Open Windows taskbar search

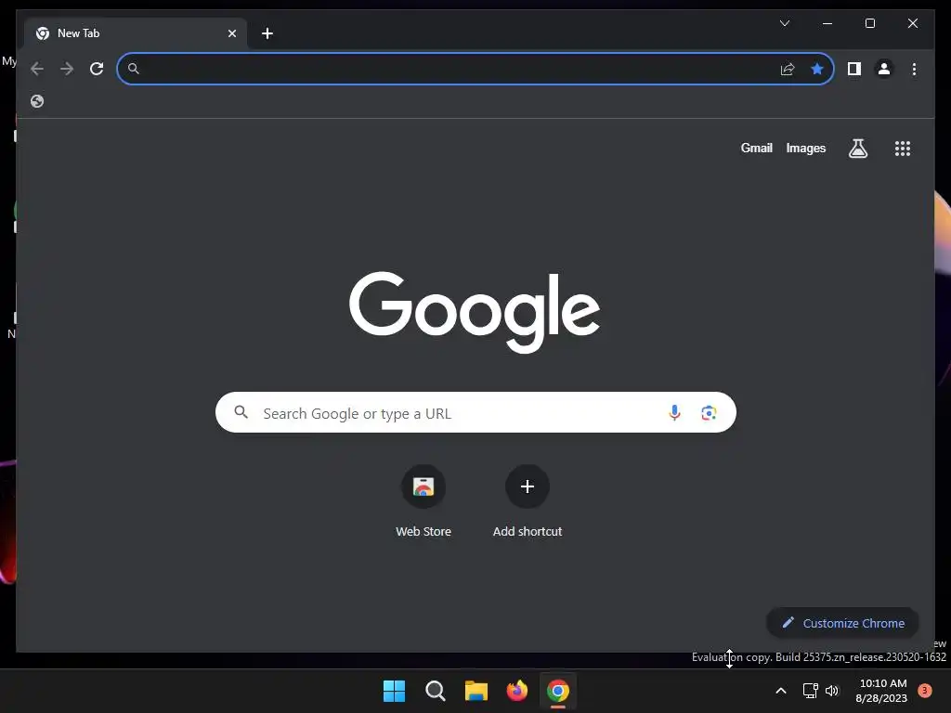pos(435,691)
